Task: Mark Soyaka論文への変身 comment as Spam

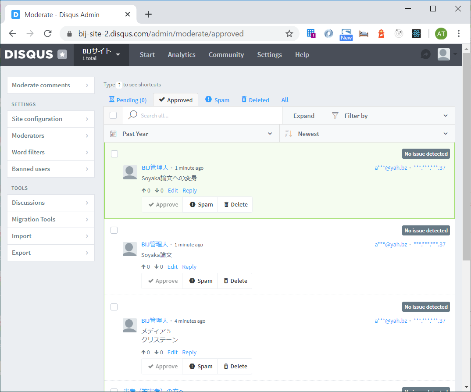Action: tap(201, 205)
